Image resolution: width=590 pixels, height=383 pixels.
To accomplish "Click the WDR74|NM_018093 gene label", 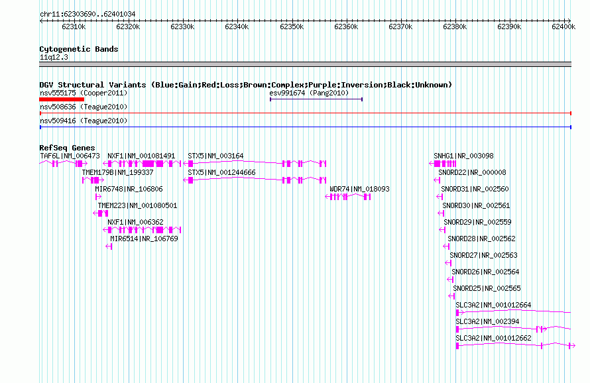I will tap(360, 189).
